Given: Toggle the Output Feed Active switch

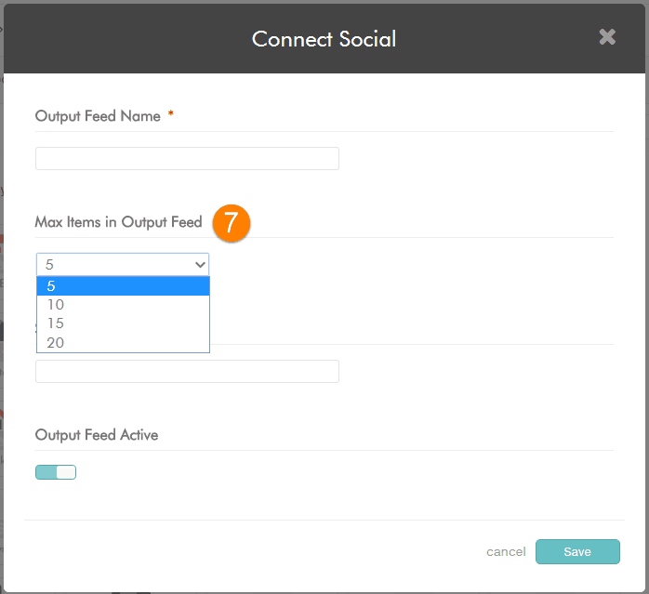Looking at the screenshot, I should click(56, 472).
